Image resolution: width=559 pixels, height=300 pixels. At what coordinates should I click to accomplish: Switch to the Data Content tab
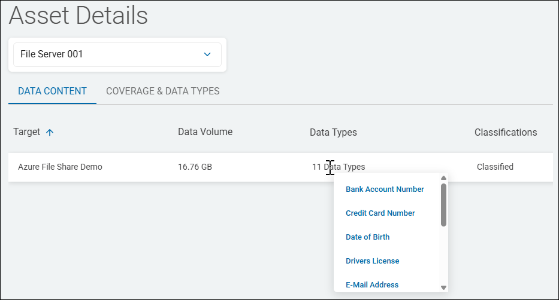click(x=53, y=91)
